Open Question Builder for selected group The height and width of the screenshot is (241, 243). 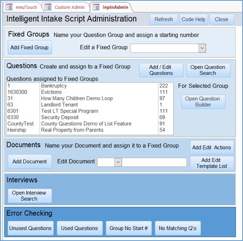click(203, 101)
